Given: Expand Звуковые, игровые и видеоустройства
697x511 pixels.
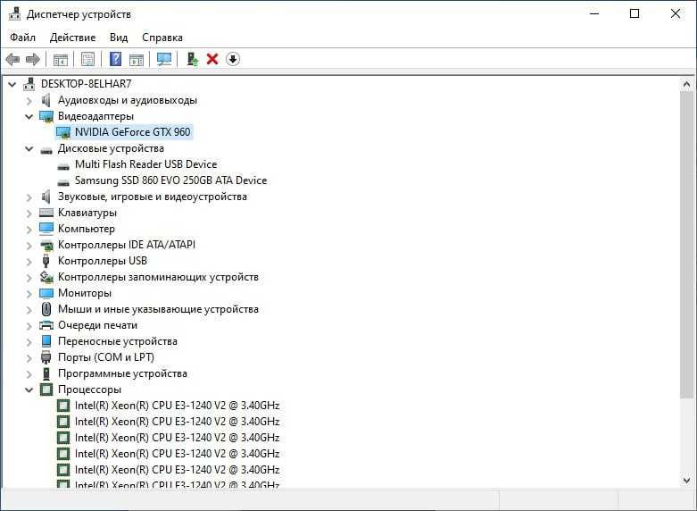Looking at the screenshot, I should (x=29, y=197).
